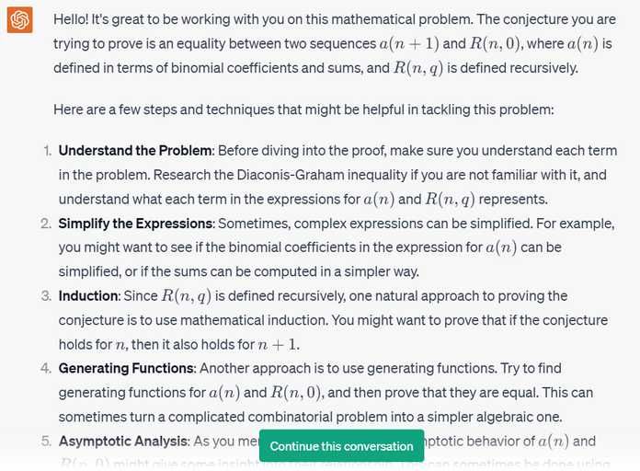Select the bold 'Understand the Problem' heading

tap(135, 150)
